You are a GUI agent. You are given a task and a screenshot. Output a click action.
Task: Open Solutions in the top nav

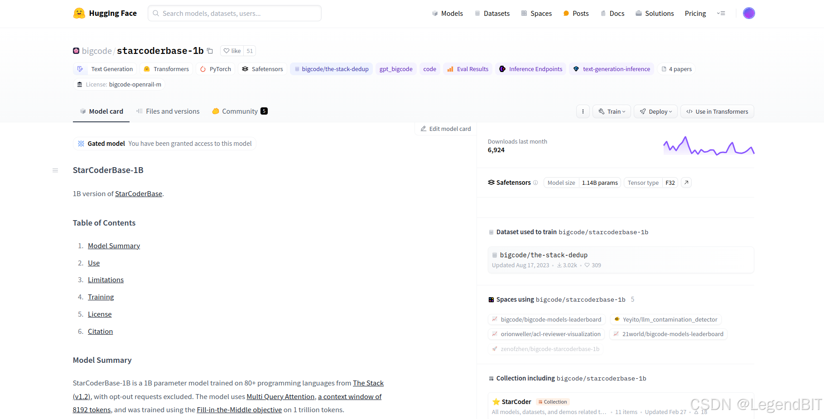click(655, 13)
